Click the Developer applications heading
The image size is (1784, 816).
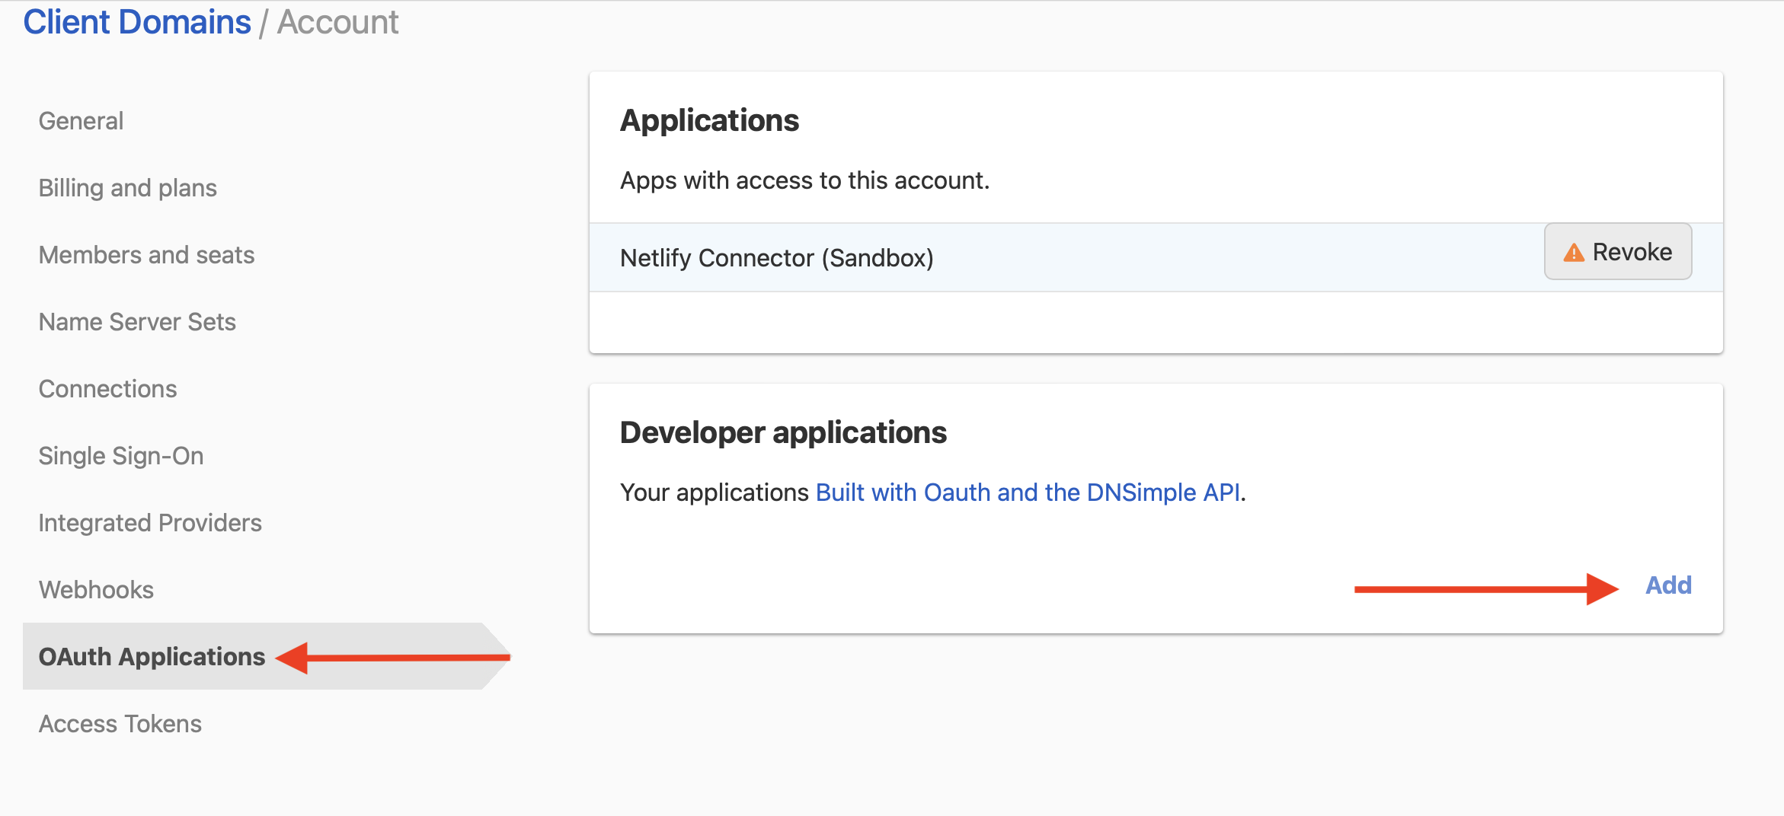coord(782,432)
